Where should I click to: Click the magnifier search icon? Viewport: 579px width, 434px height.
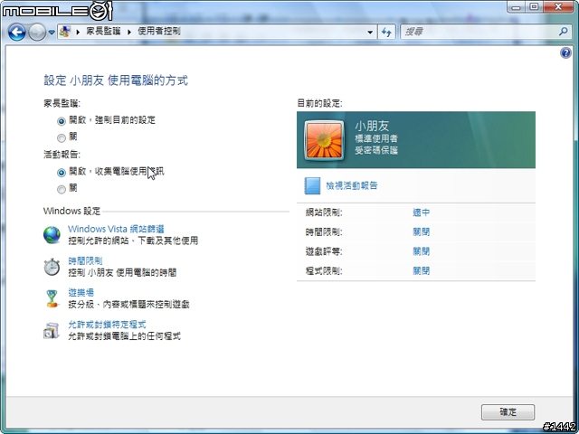(x=563, y=32)
